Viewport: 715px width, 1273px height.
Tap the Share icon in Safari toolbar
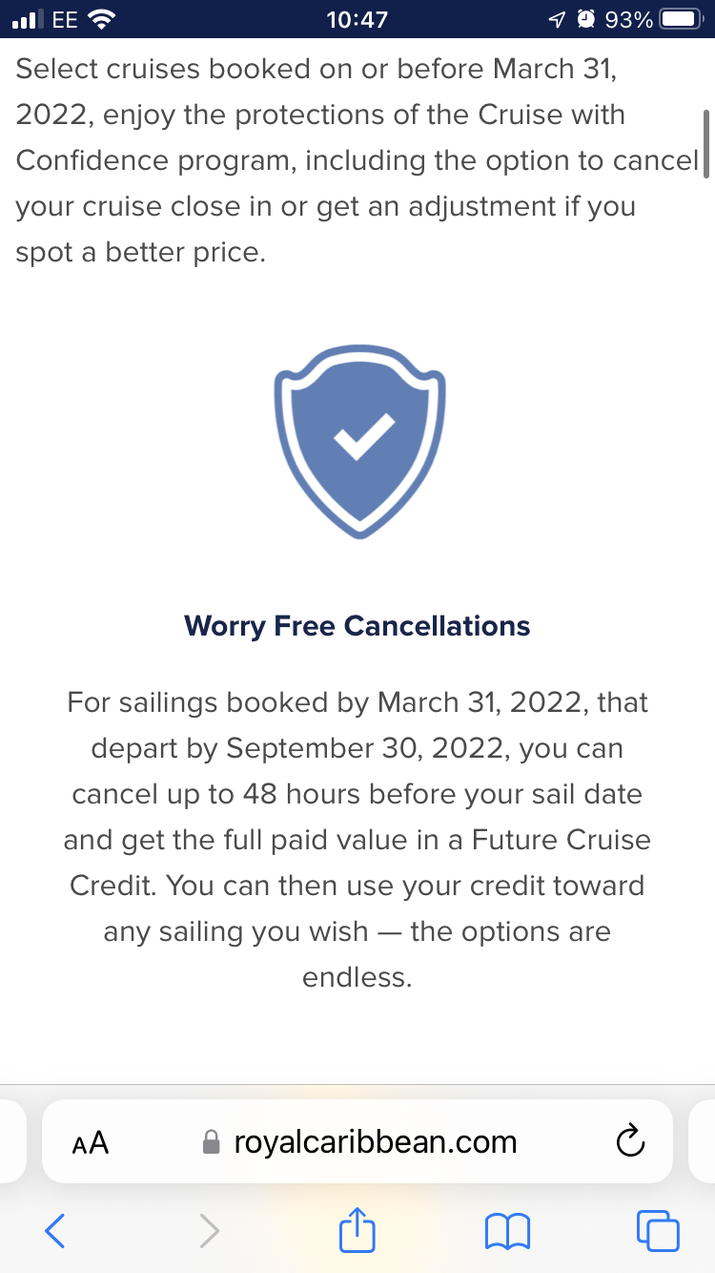click(356, 1231)
